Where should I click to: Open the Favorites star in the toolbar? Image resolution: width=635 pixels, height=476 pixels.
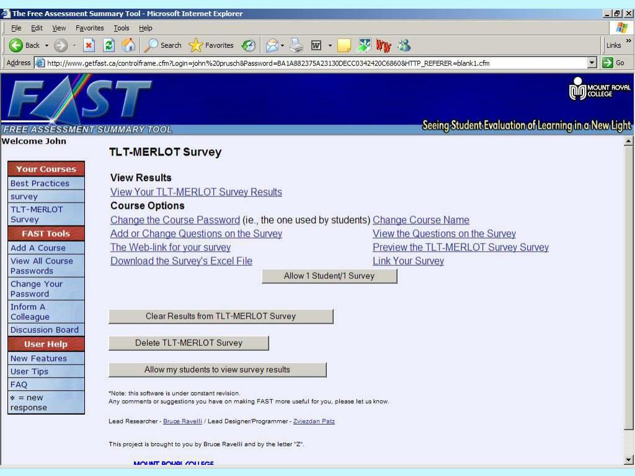pos(211,45)
